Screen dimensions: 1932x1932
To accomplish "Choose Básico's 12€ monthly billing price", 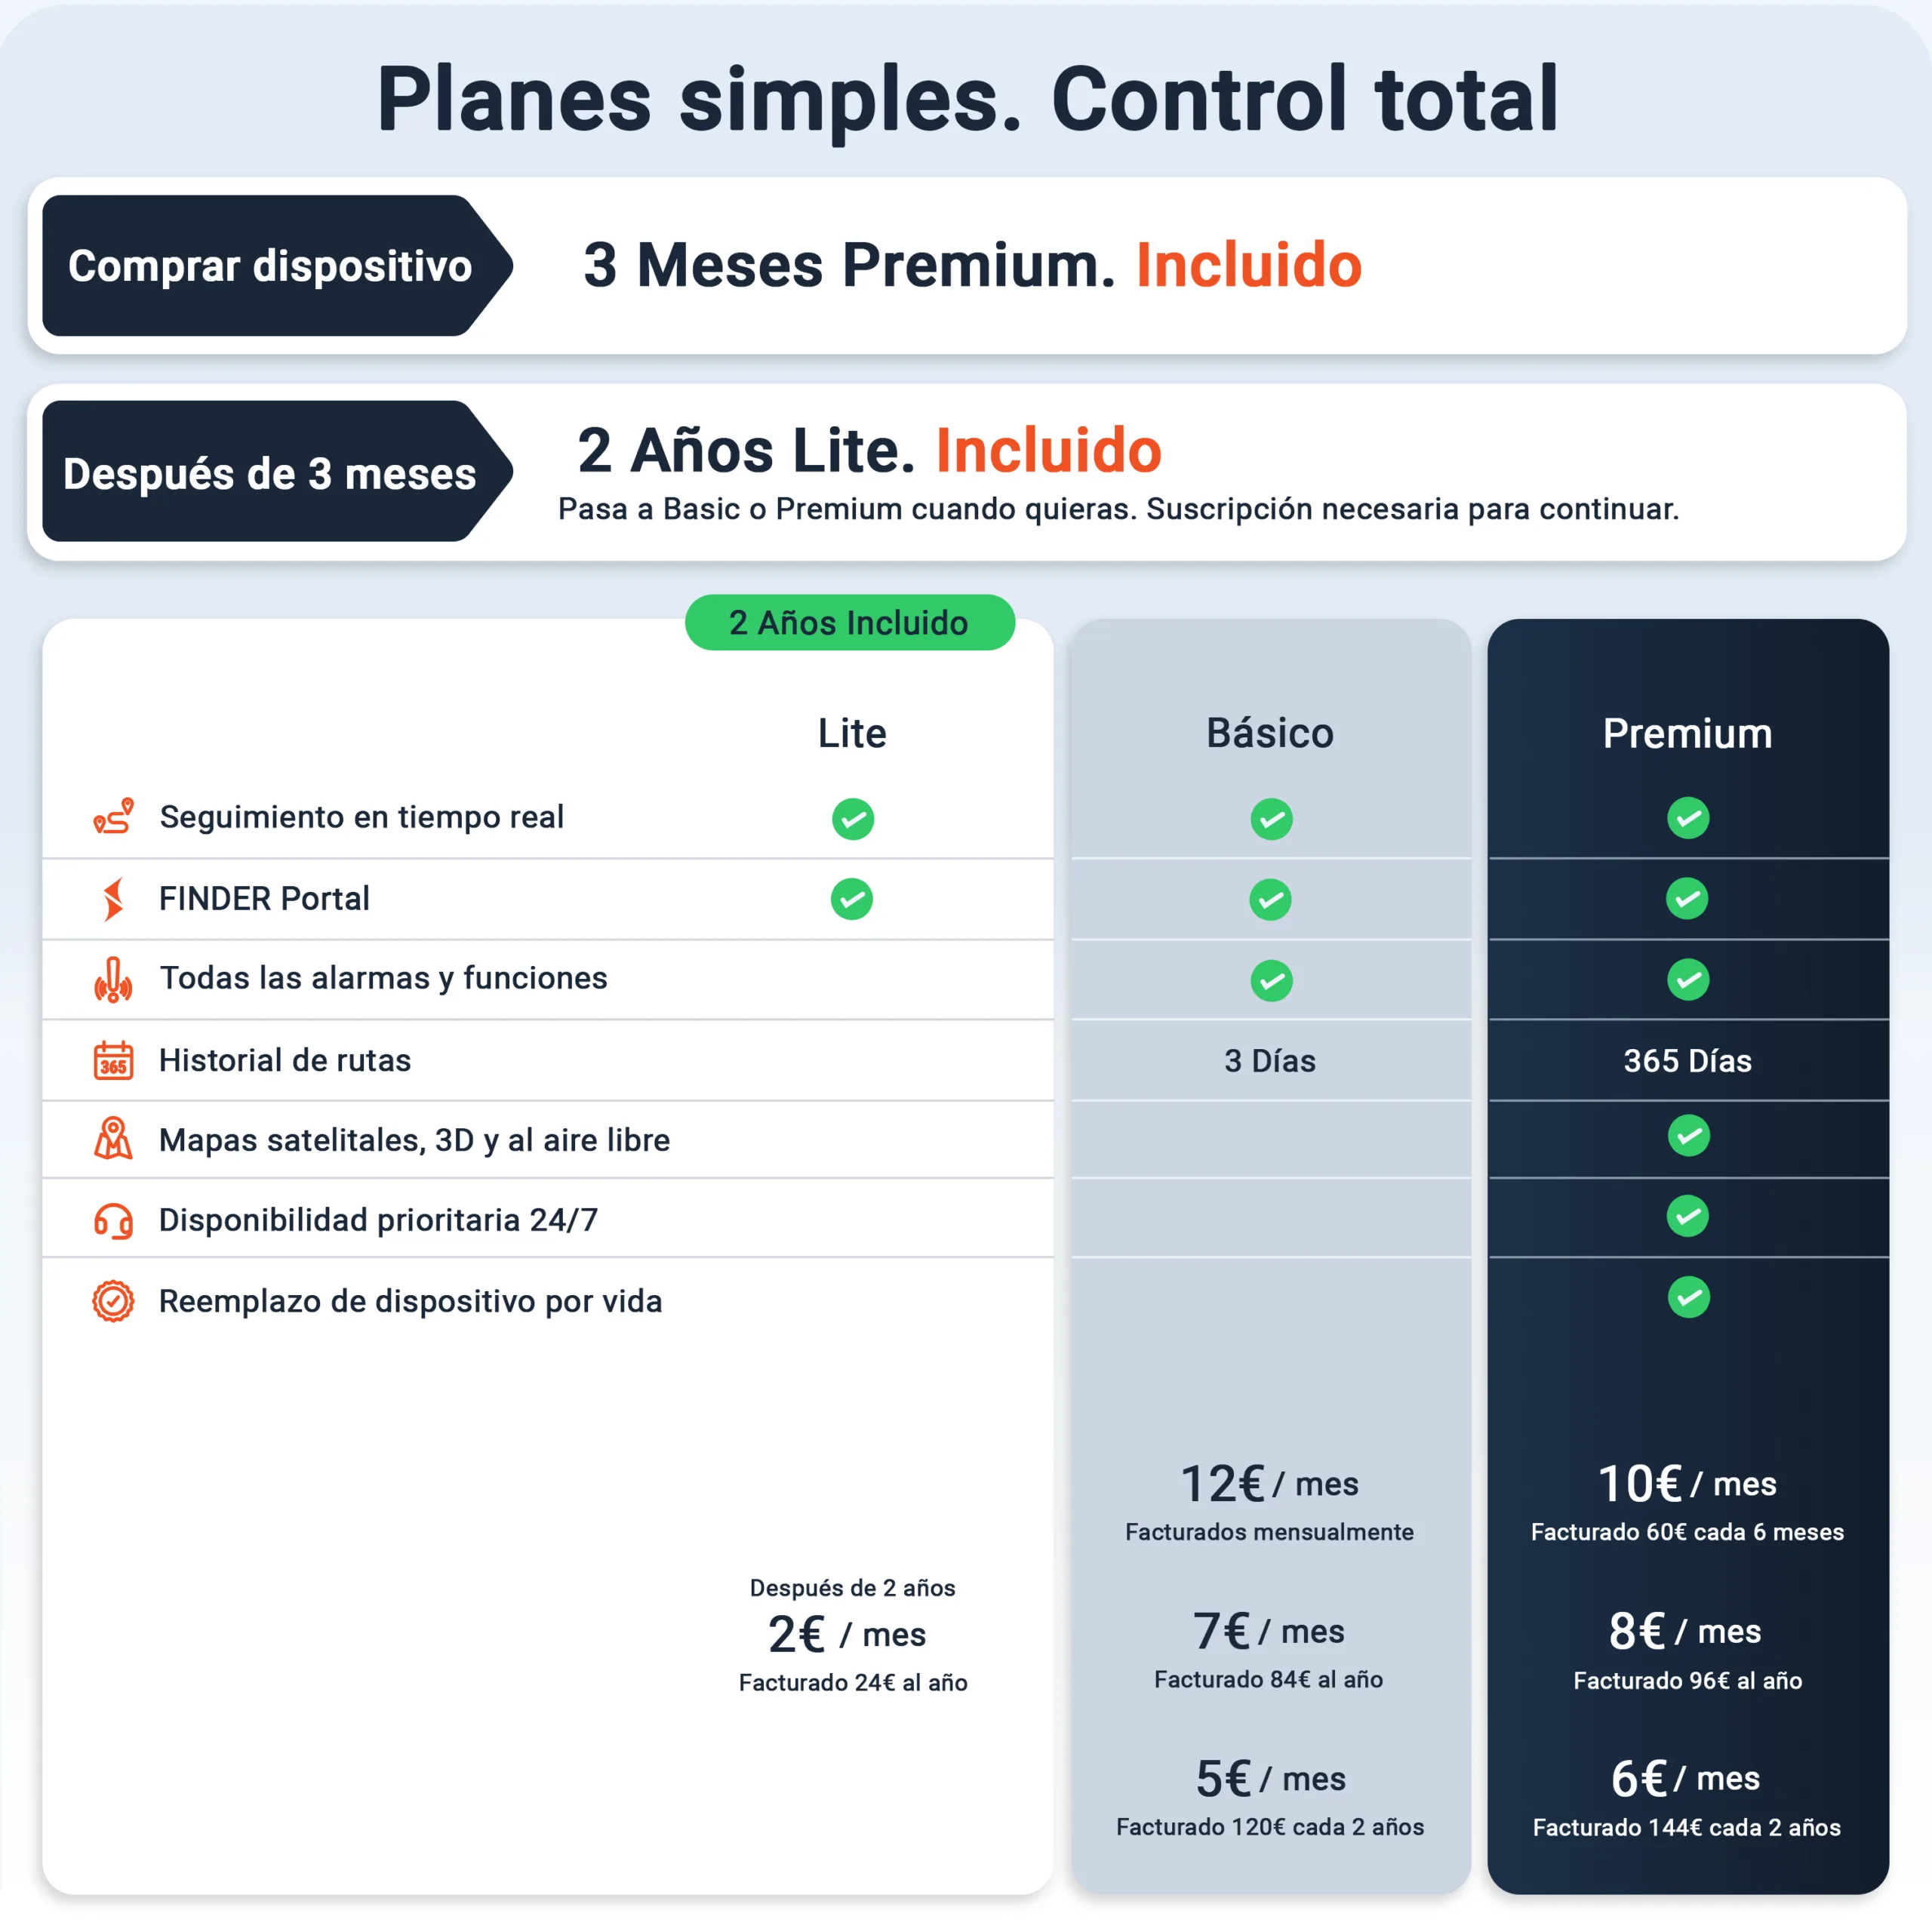I will tap(1269, 1484).
